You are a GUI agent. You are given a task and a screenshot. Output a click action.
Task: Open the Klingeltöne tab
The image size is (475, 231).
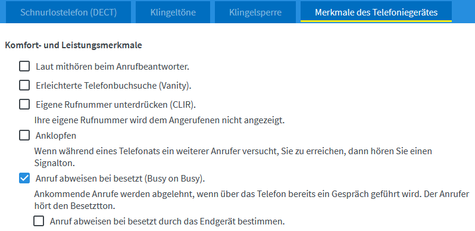point(173,13)
